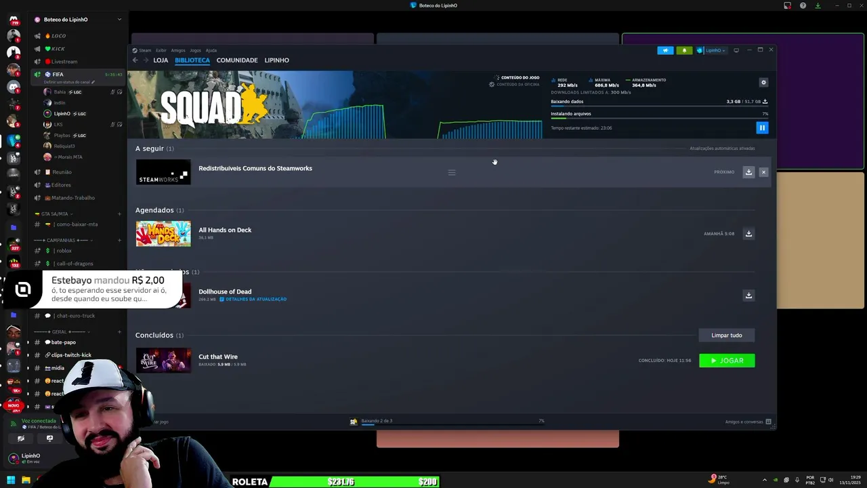Switch Steam to Big Picture mode icon
This screenshot has width=867, height=488.
point(736,50)
